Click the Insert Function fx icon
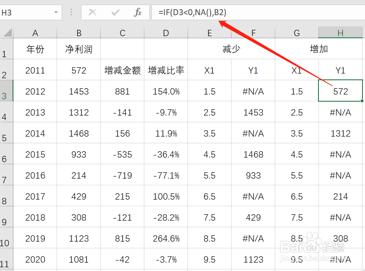This screenshot has width=365, height=271. click(x=138, y=12)
